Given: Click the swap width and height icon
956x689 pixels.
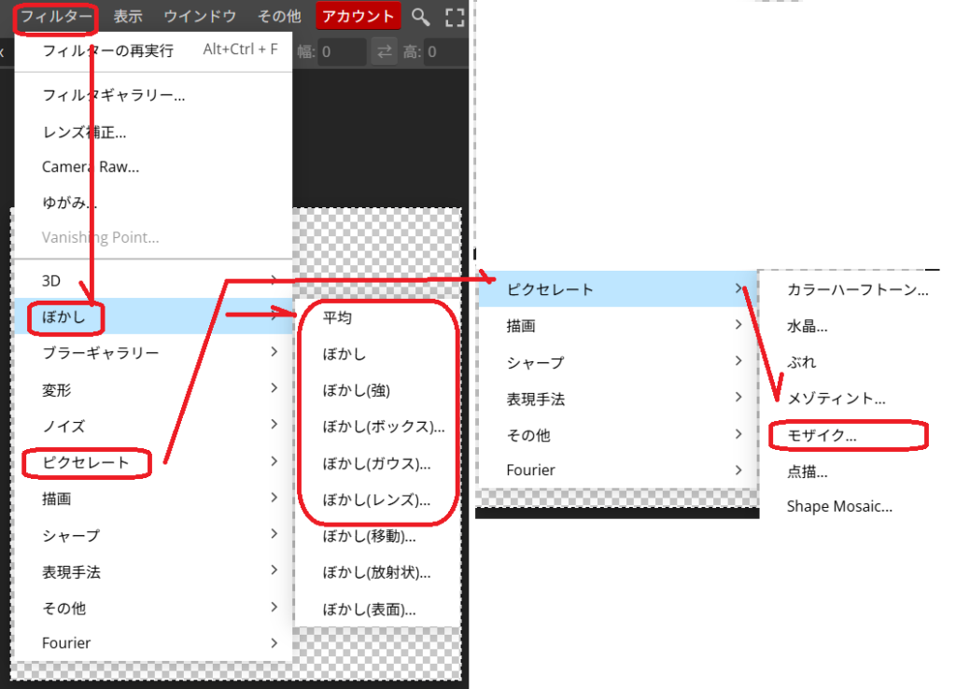Looking at the screenshot, I should (x=384, y=52).
